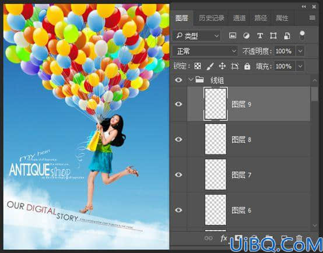Select 图层 6 thumbnail

[x=216, y=210]
